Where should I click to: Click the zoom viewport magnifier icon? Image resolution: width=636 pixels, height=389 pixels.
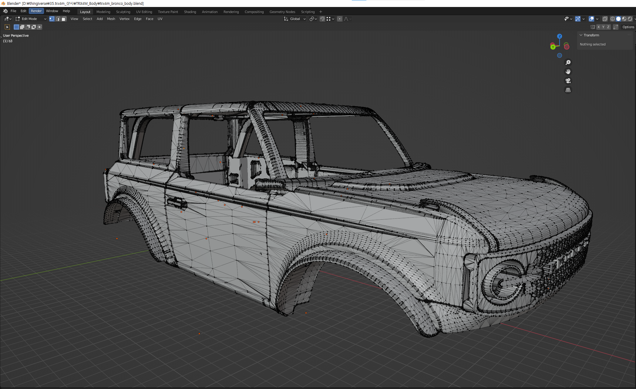click(568, 63)
